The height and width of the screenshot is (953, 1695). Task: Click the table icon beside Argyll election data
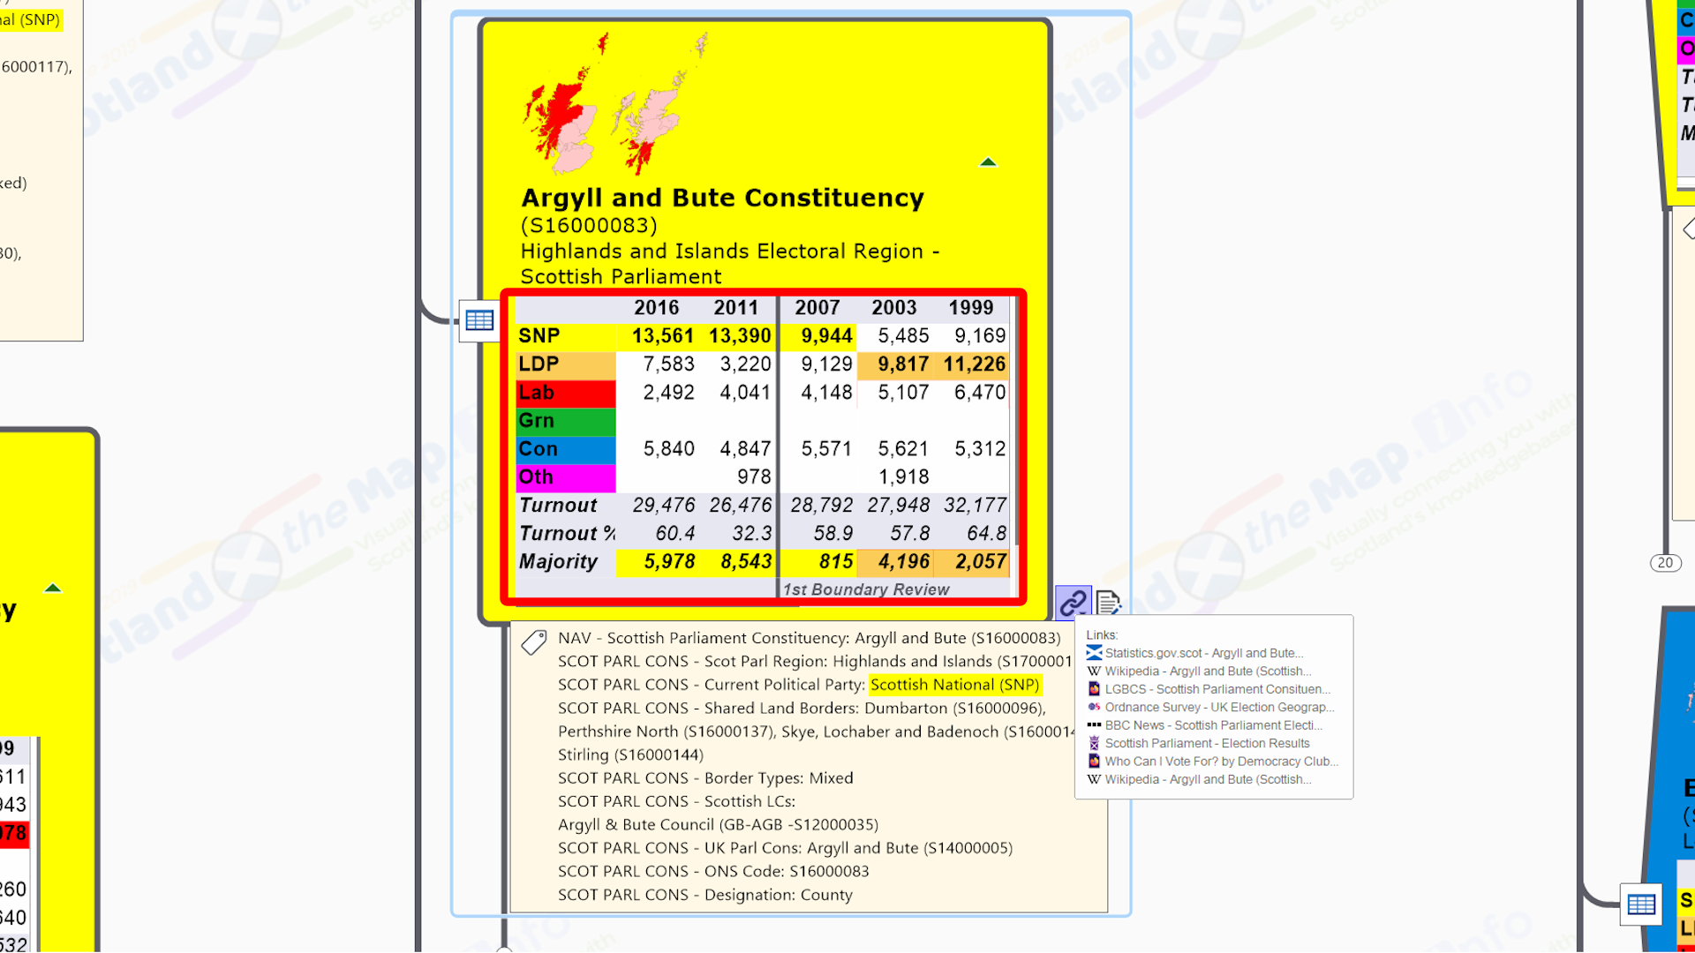(479, 319)
